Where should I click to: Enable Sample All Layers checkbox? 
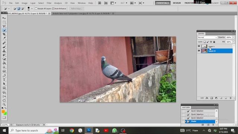[36, 9]
